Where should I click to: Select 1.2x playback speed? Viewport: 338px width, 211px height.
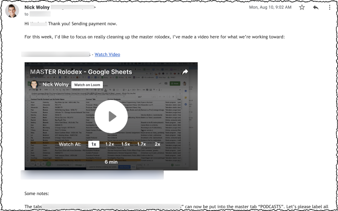(110, 144)
